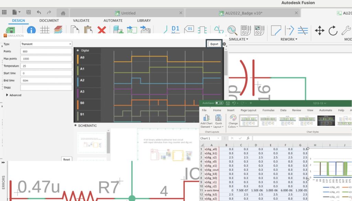Click the blue Info icon
Viewport: 352px width, 201px height.
[31, 30]
